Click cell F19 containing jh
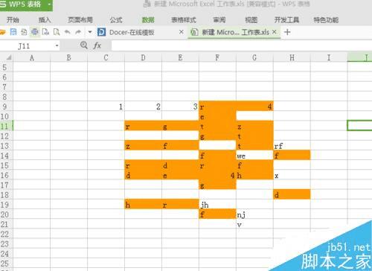The width and height of the screenshot is (372, 271). [x=217, y=205]
